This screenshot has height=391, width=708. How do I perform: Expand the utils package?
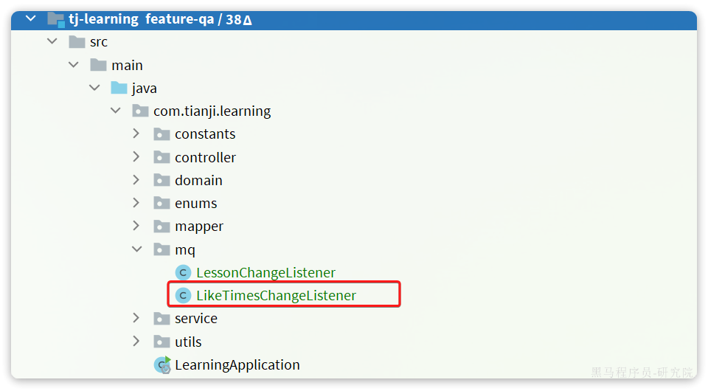pos(136,341)
